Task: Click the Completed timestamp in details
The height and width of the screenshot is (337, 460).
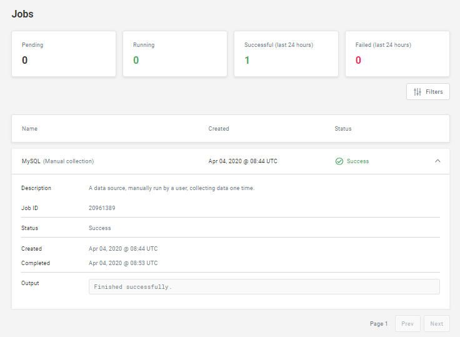Action: [123, 263]
